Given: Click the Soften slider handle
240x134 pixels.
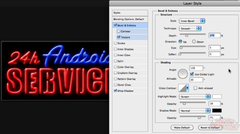Looking at the screenshot, I should click(180, 54).
